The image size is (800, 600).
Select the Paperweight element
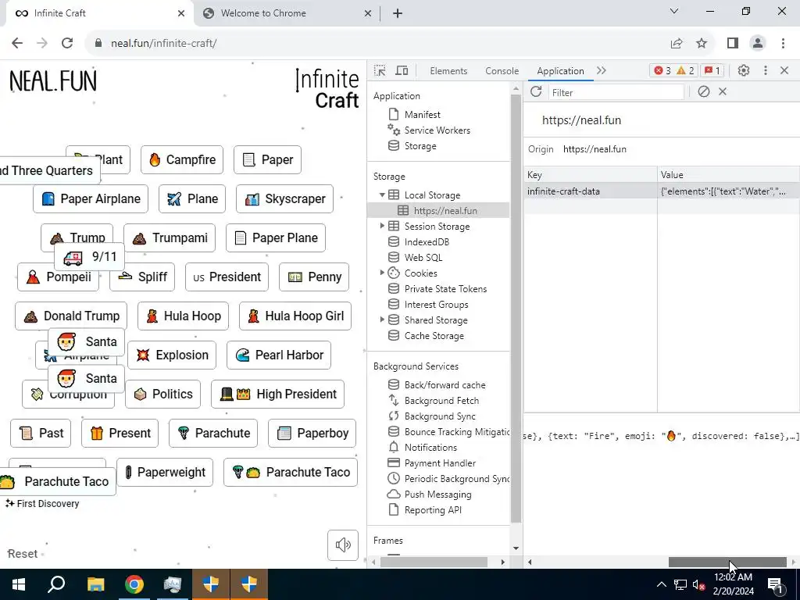click(x=165, y=472)
